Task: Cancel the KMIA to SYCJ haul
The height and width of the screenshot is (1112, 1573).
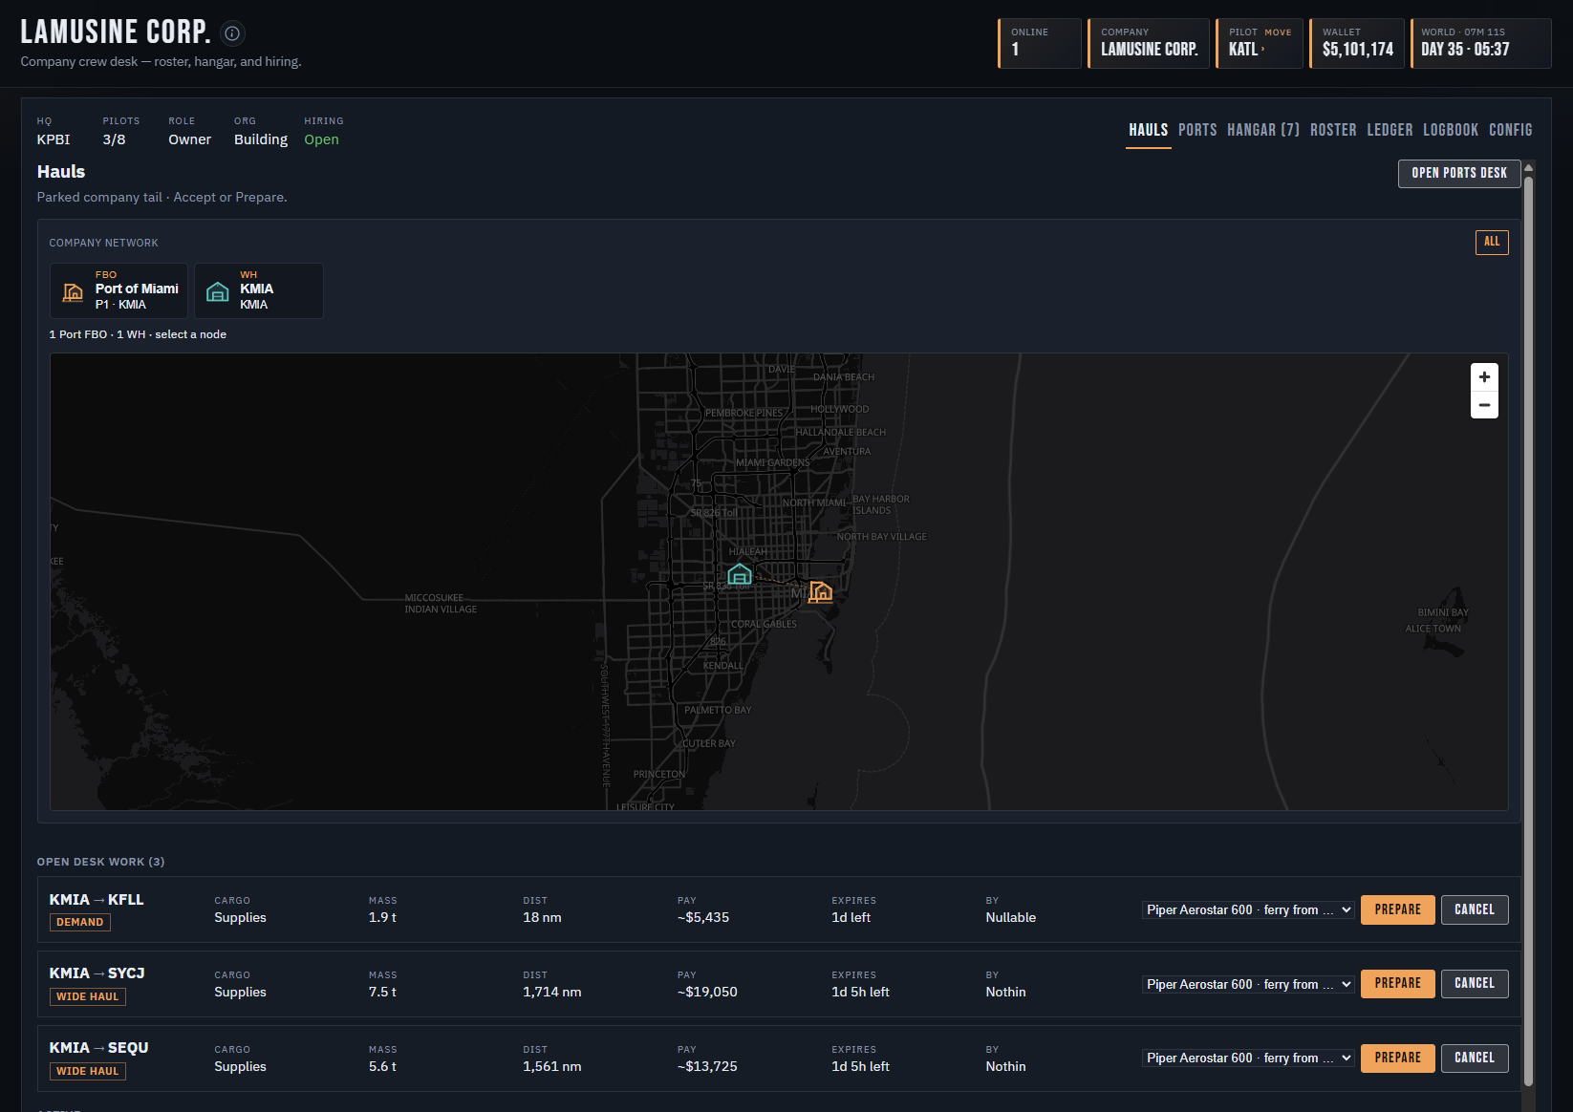Action: (1475, 983)
